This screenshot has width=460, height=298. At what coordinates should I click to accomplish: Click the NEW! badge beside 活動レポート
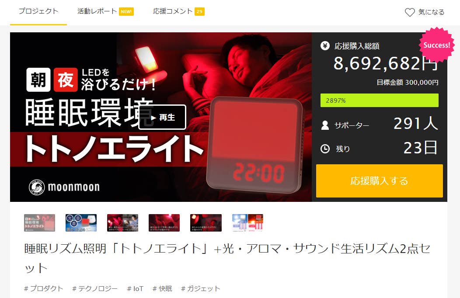click(x=126, y=12)
